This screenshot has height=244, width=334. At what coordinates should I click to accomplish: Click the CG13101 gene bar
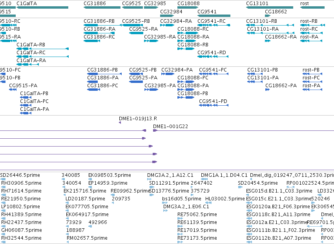pyautogui.click(x=270, y=7)
